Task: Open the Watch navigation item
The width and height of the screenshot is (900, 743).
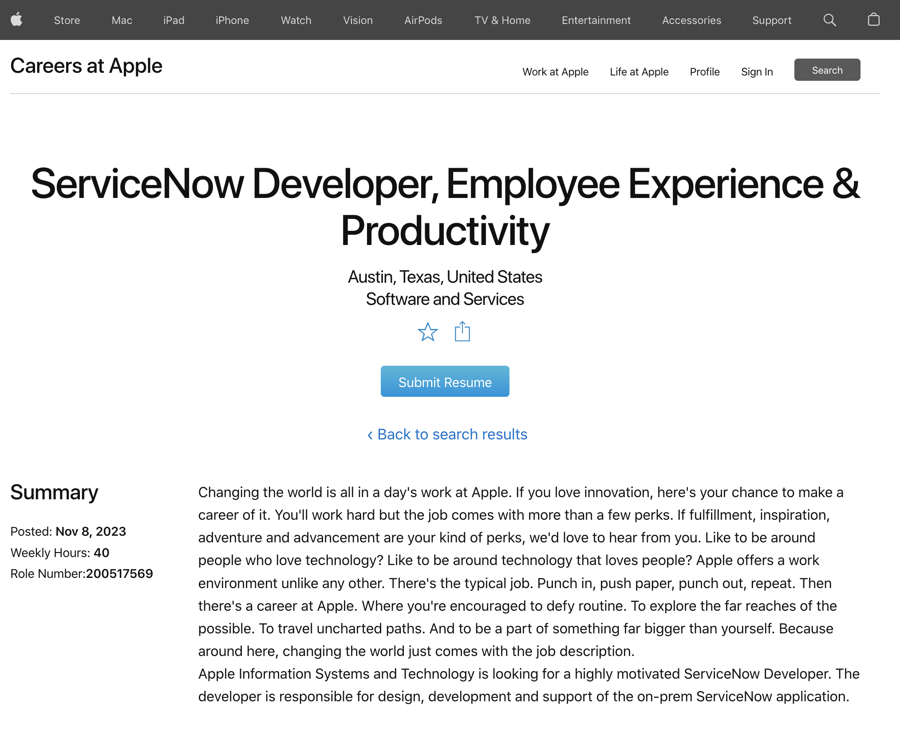Action: (296, 20)
